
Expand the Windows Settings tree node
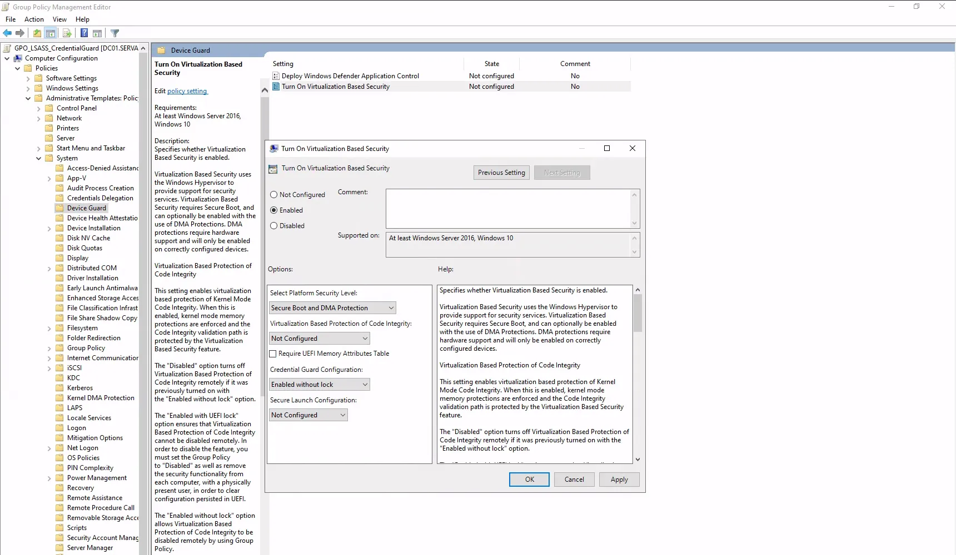point(28,88)
